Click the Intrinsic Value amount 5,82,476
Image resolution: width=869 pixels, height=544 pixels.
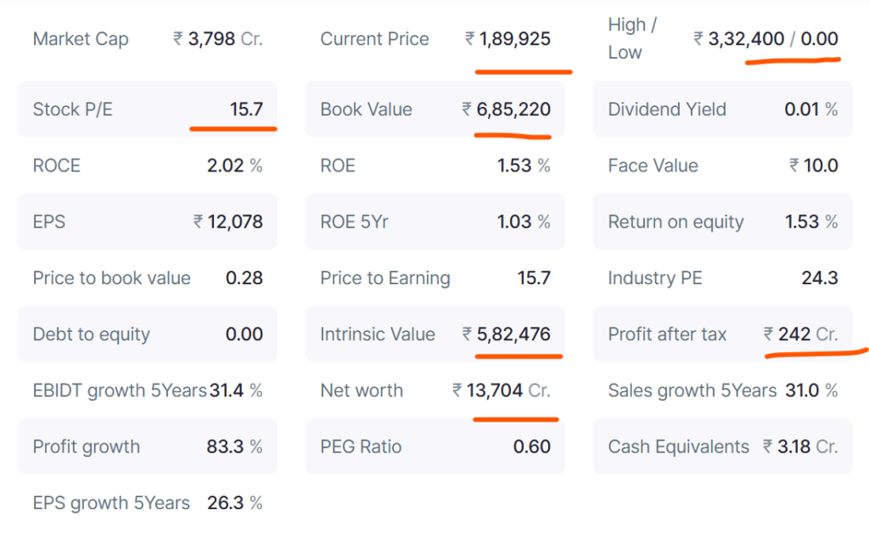(506, 334)
